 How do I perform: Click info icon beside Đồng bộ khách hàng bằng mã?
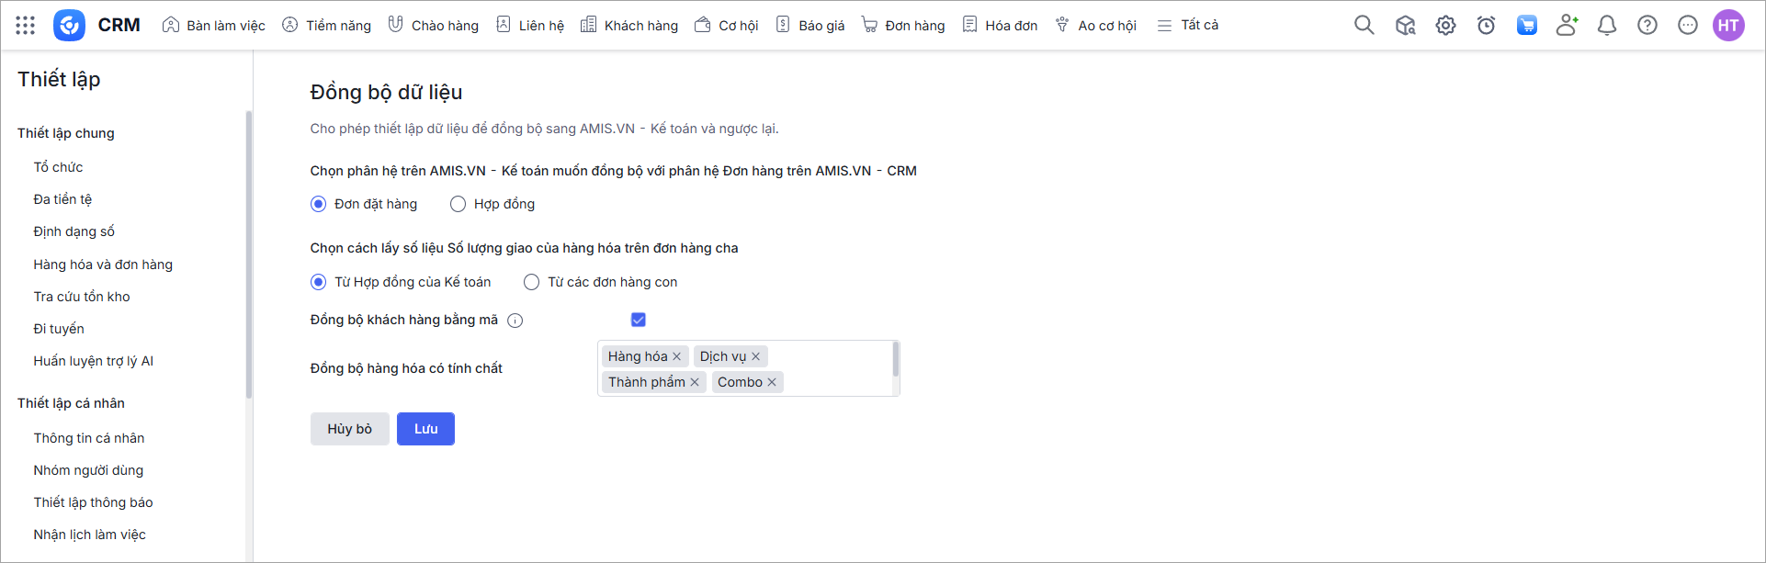point(515,321)
